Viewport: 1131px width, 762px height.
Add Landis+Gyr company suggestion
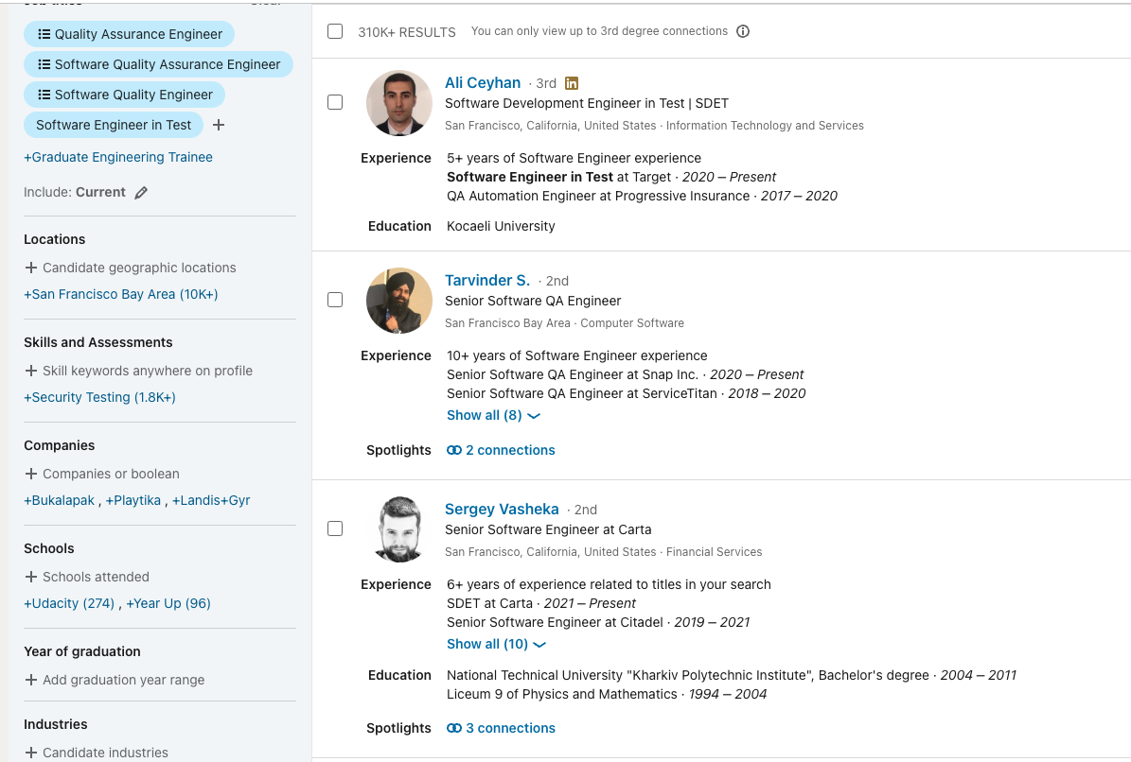click(211, 500)
